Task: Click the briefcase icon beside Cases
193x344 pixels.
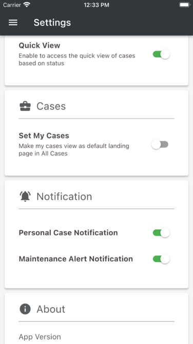Action: (25, 106)
